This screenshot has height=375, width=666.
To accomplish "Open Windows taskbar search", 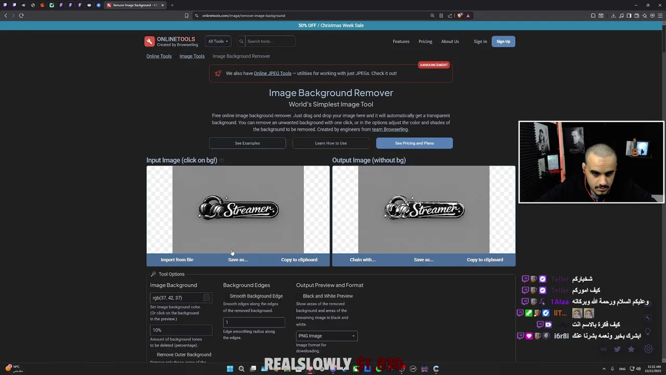I will (x=241, y=369).
